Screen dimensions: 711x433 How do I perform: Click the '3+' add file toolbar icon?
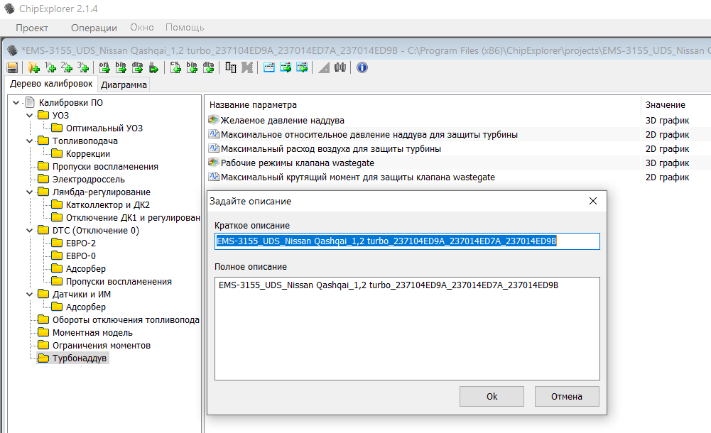point(83,67)
